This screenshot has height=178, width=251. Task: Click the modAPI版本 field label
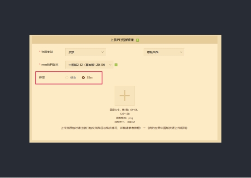50,64
